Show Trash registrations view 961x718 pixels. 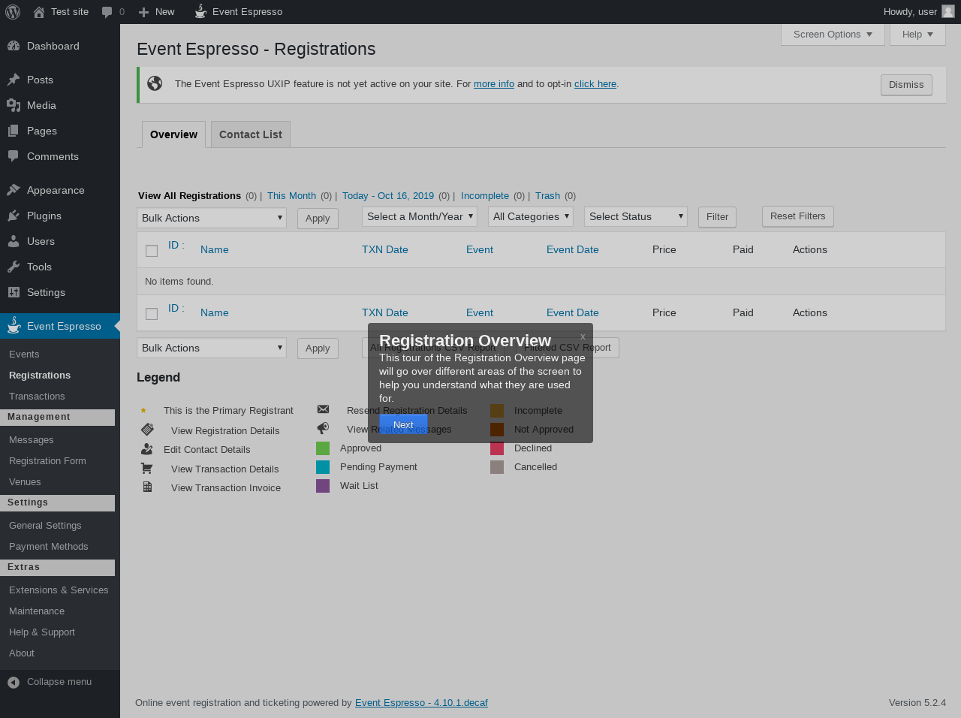click(x=548, y=196)
